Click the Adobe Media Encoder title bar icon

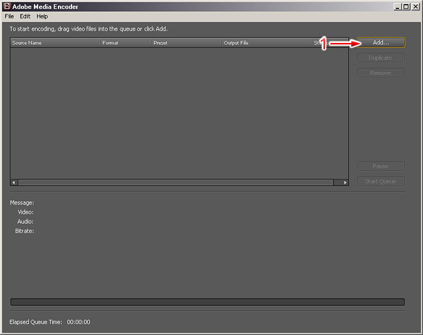click(7, 7)
